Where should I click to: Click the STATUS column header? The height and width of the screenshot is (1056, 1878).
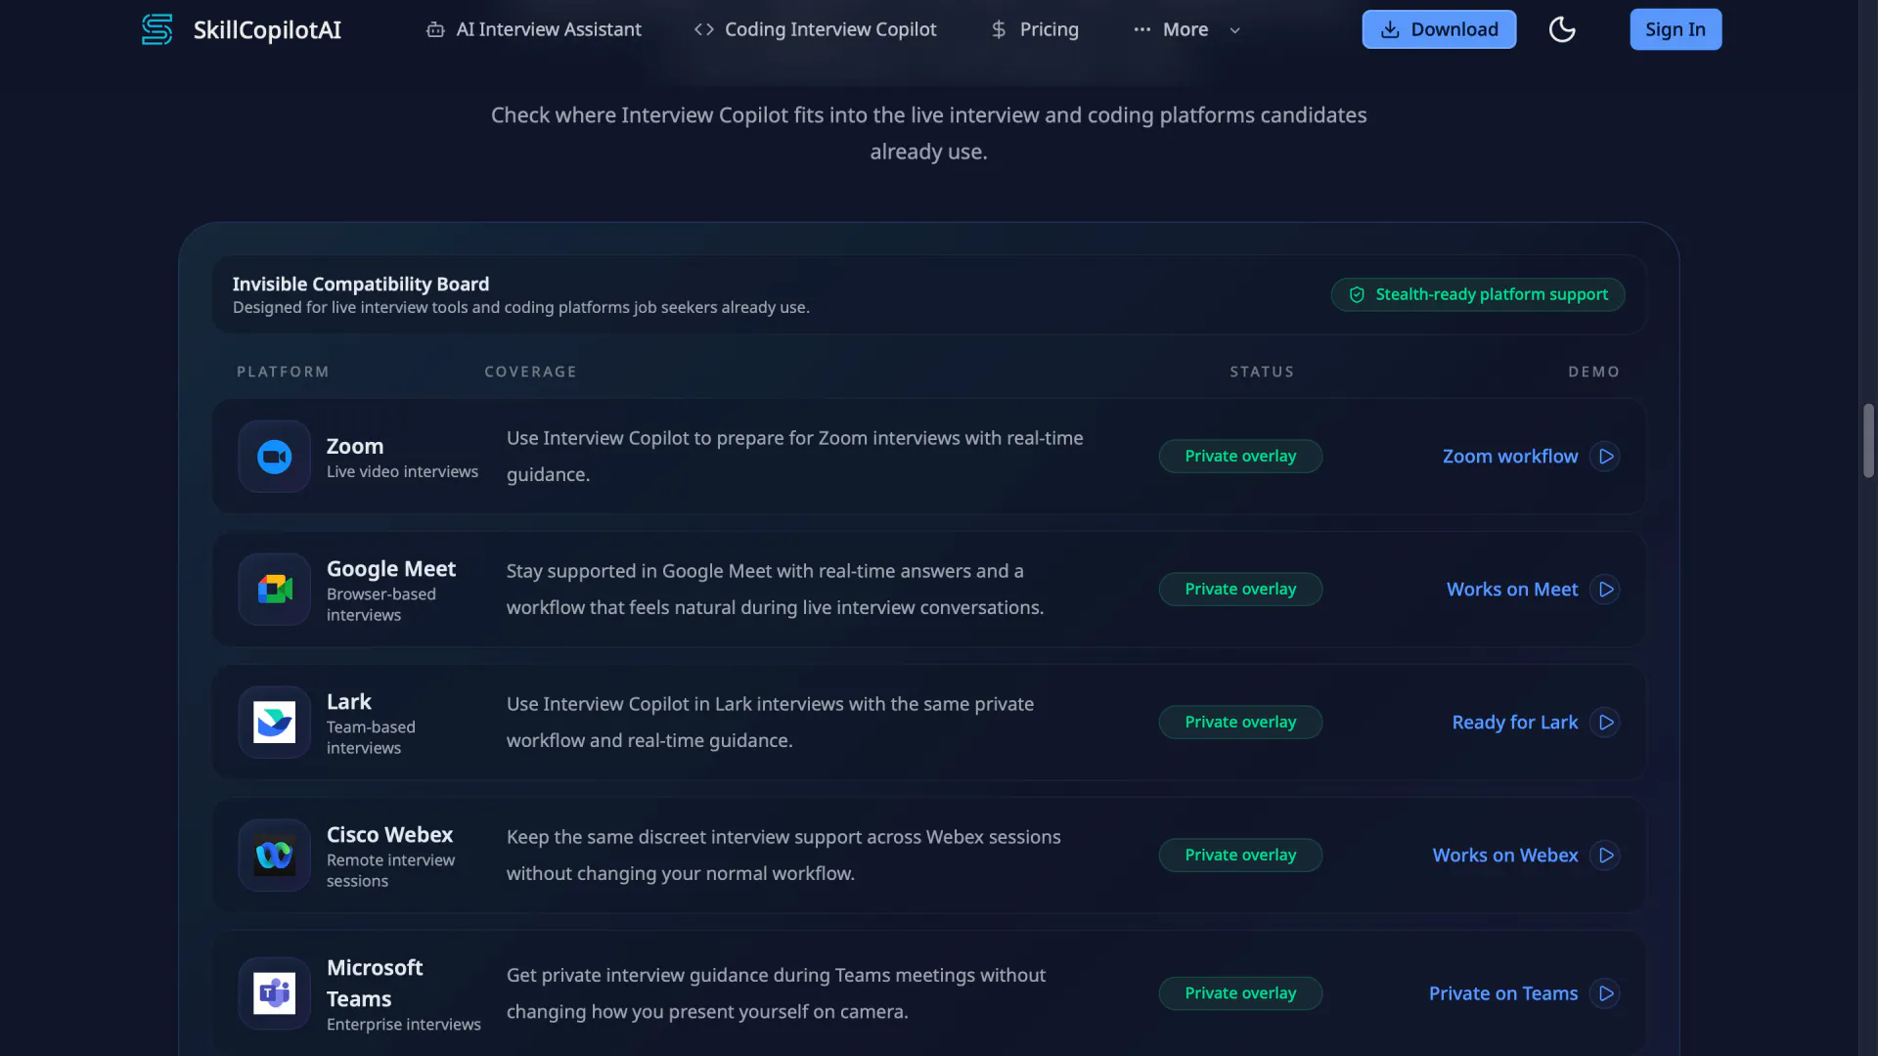1262,372
